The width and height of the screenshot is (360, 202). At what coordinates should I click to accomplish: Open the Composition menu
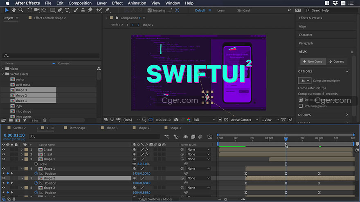click(x=80, y=3)
